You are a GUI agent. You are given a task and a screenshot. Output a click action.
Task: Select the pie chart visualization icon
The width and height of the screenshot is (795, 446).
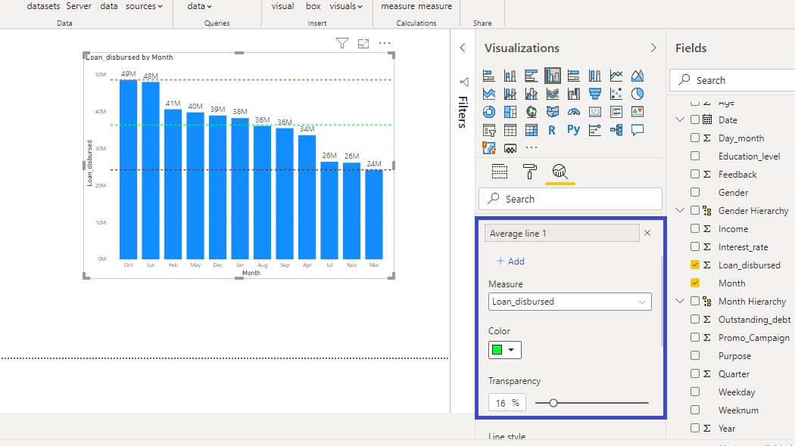638,94
